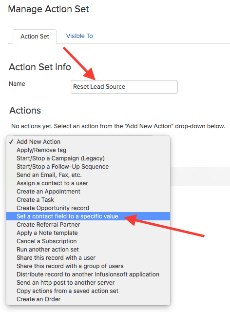Pick "Create Opportunity record" from dropdown

click(x=88, y=208)
